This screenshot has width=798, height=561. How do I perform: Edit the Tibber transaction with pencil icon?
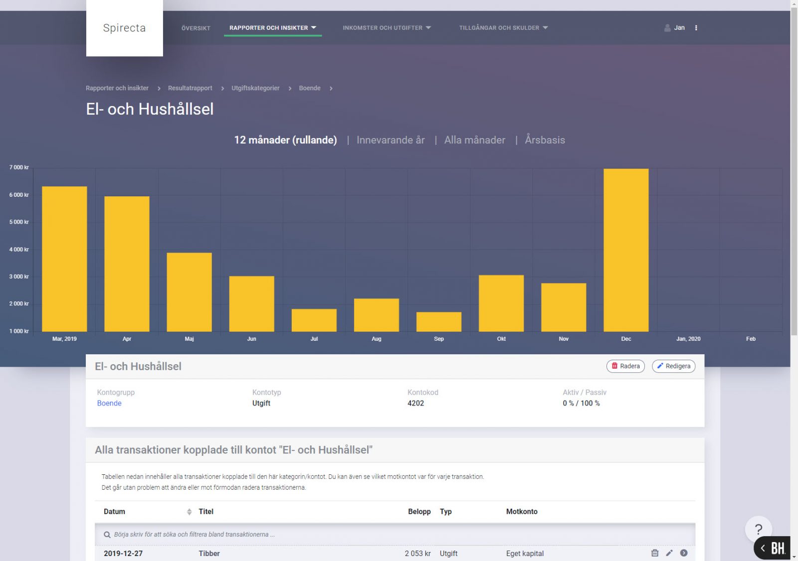[669, 553]
